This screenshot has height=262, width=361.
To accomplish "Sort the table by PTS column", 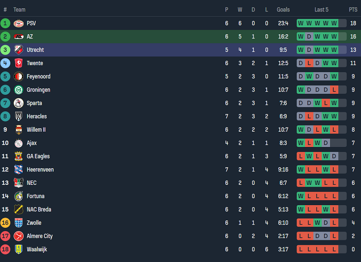I will tap(353, 10).
